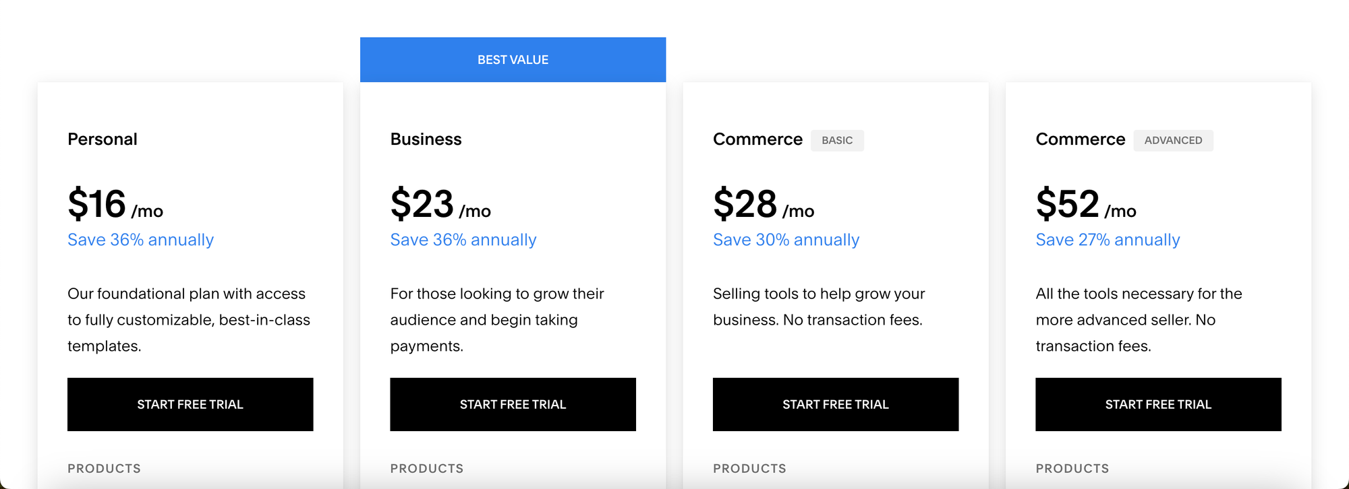Viewport: 1349px width, 489px height.
Task: Start free trial for Commerce Basic
Action: tap(835, 404)
